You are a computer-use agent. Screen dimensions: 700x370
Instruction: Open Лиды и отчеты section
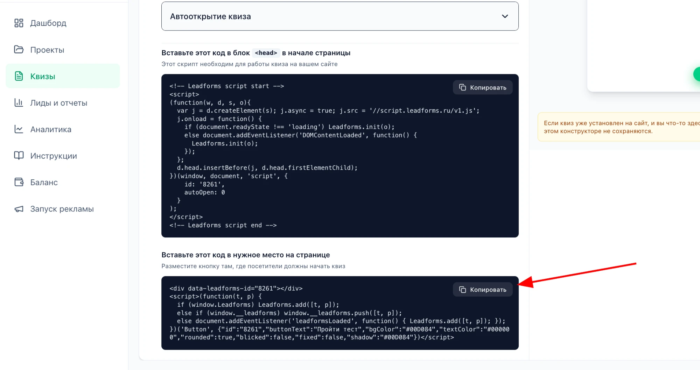click(x=63, y=103)
